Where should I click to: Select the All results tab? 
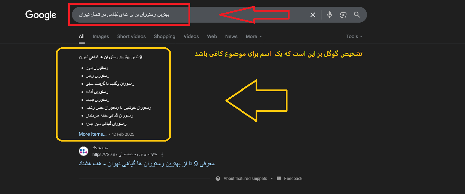(82, 36)
